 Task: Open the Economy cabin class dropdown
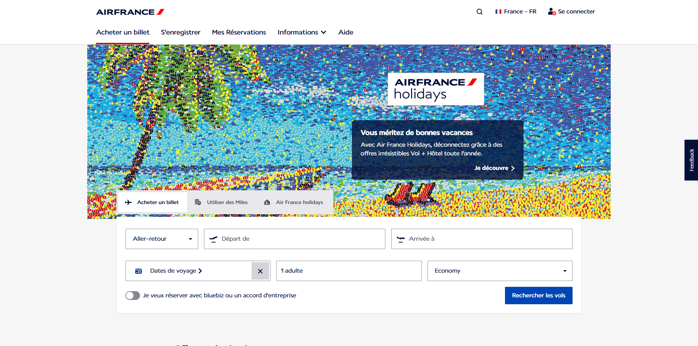[x=500, y=271]
